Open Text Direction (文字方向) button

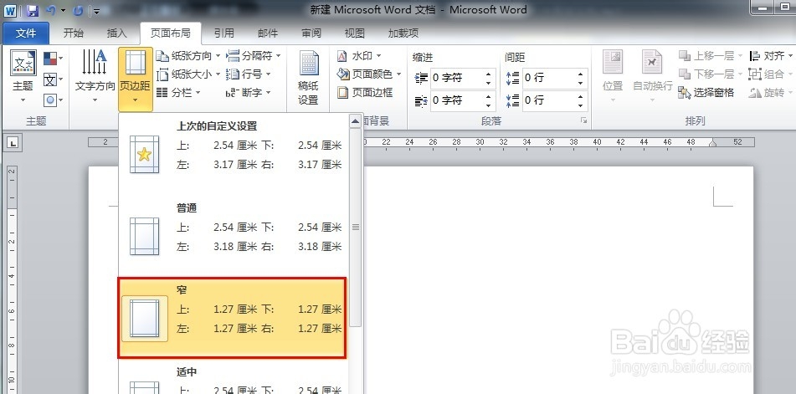[95, 77]
